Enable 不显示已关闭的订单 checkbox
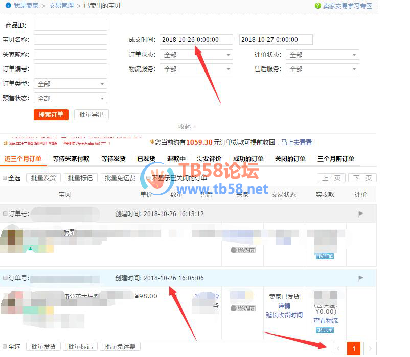This screenshot has width=410, height=357. (148, 178)
